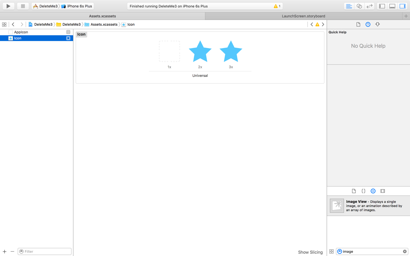Click the Icon image set badge
Screen dimensions: 410x256
68,38
